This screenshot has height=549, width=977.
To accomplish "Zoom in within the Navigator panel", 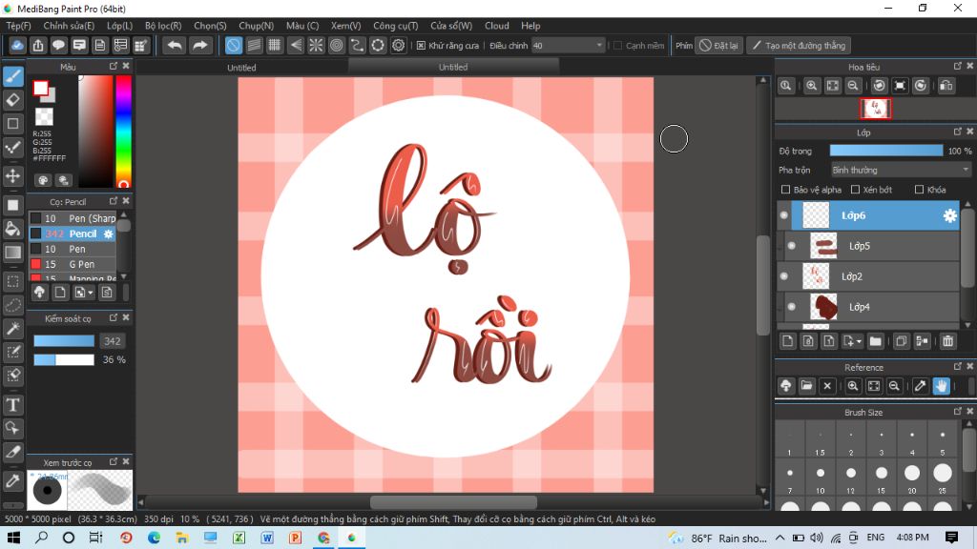I will tap(811, 86).
